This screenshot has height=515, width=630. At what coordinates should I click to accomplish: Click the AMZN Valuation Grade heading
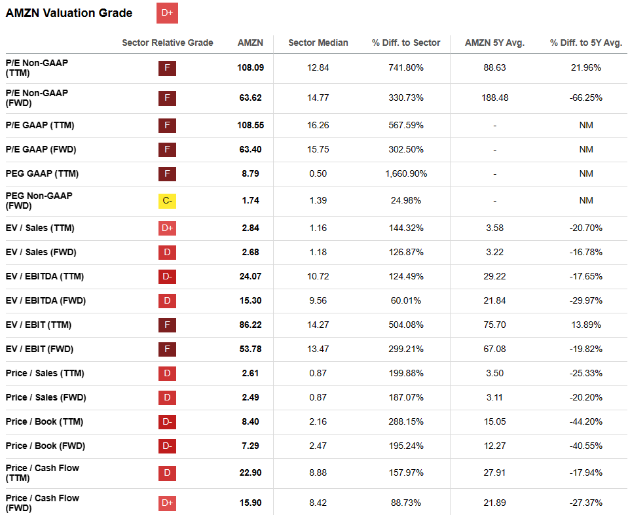pos(69,13)
